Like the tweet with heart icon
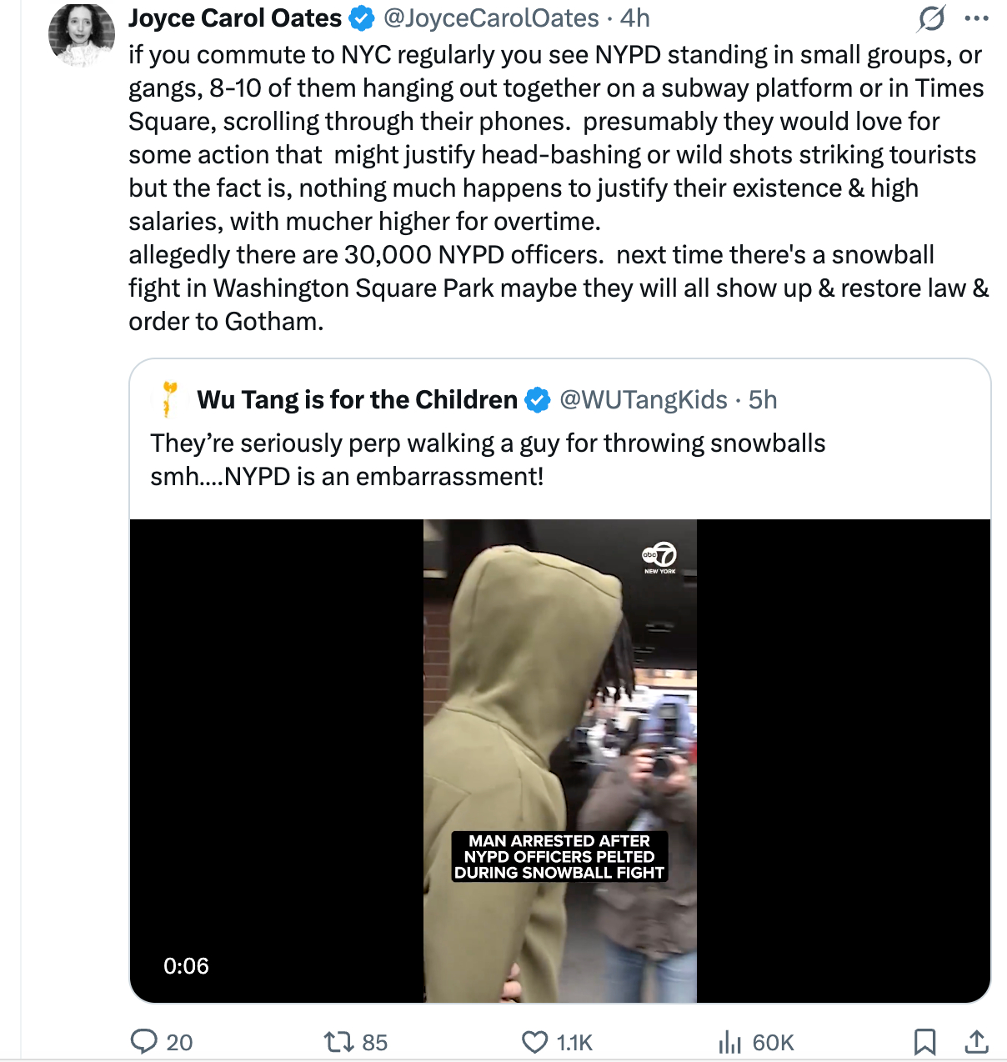 (x=534, y=1041)
